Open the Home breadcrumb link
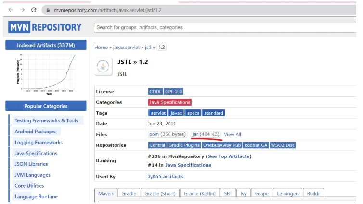This screenshot has width=363, height=204. pos(101,48)
